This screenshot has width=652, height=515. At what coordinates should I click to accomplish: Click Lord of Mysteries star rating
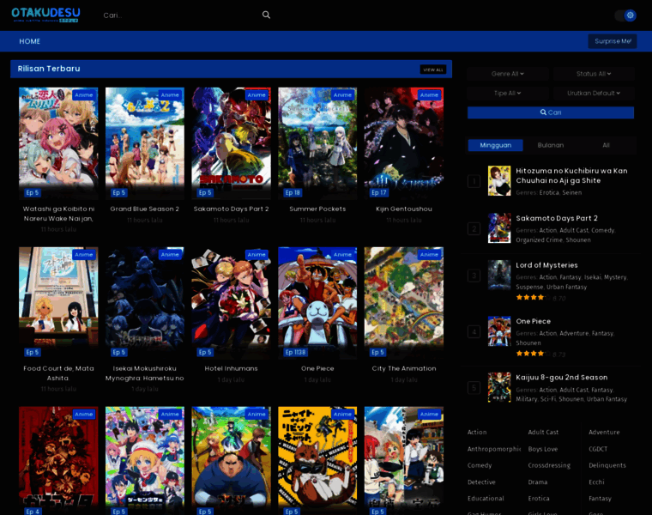pyautogui.click(x=533, y=298)
